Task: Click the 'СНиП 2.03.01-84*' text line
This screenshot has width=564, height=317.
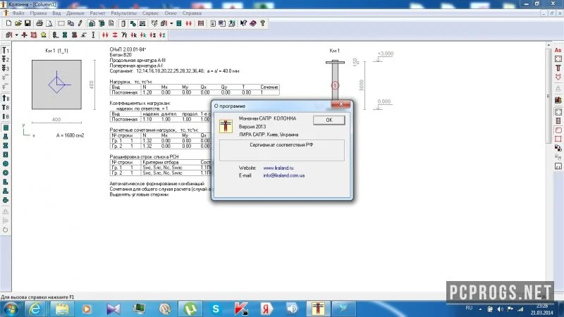Action: click(128, 49)
